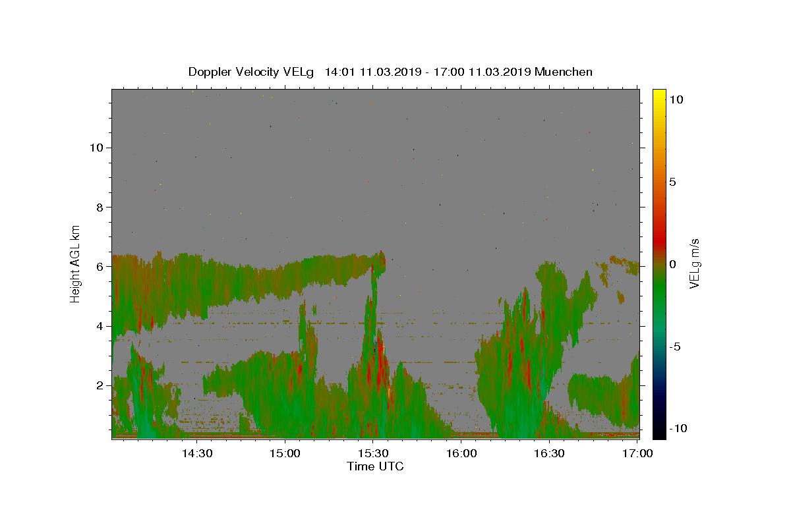The image size is (791, 527).
Task: Select the 14:30 time axis label
Action: (196, 453)
